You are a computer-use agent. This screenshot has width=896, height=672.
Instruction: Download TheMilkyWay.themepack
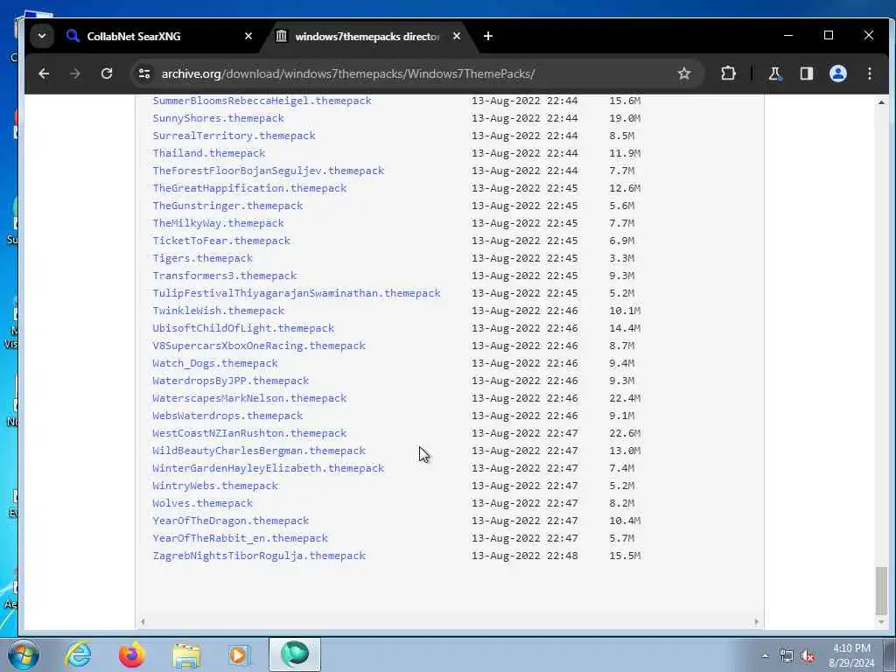pyautogui.click(x=218, y=223)
